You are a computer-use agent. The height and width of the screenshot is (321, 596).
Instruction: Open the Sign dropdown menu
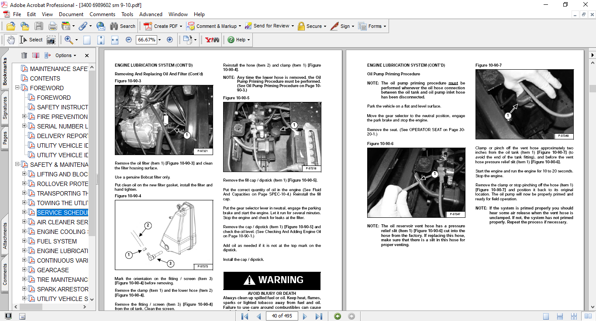click(342, 26)
